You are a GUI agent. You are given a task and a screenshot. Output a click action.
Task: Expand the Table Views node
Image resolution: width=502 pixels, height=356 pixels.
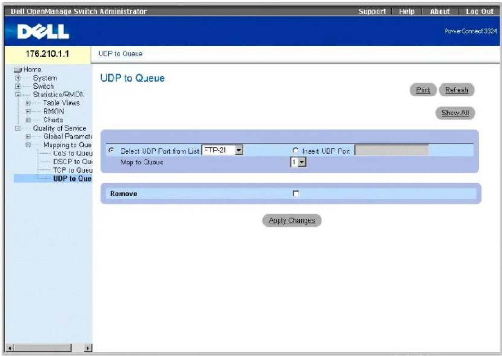[28, 103]
